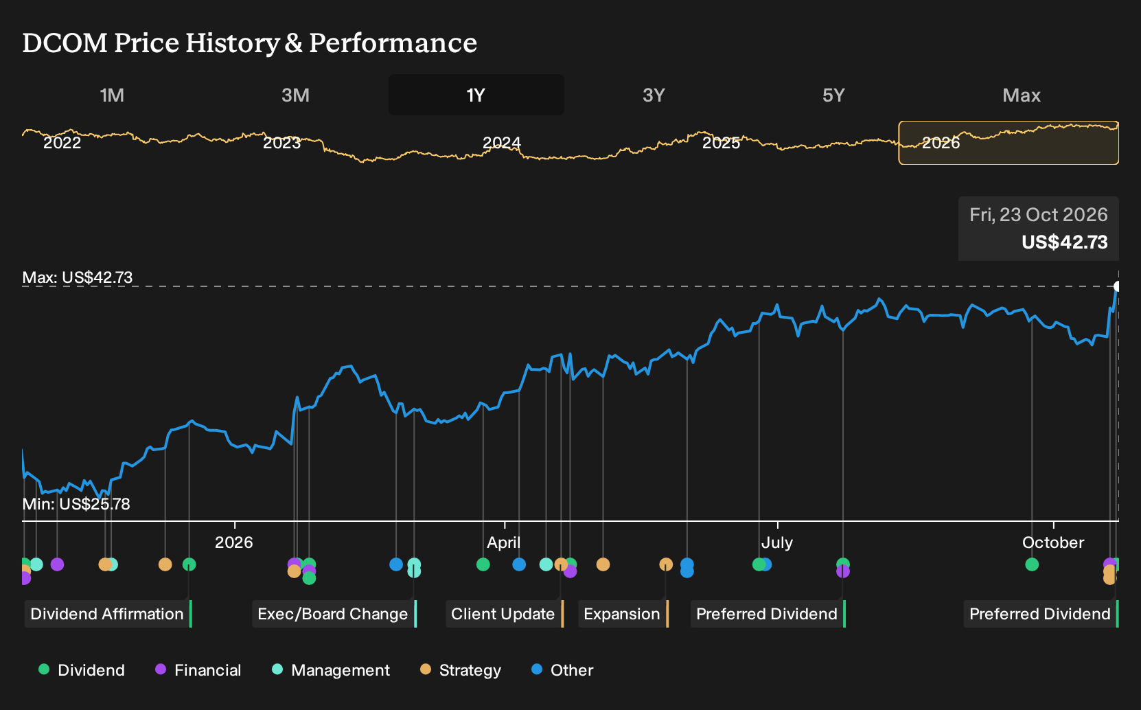The height and width of the screenshot is (710, 1141).
Task: Switch to the 3Y time range
Action: point(654,95)
